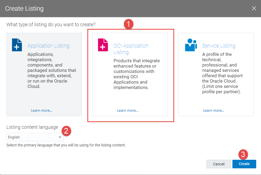Viewport: 261px width, 175px height.
Task: Select the Application Listing card description
Action: (52, 70)
